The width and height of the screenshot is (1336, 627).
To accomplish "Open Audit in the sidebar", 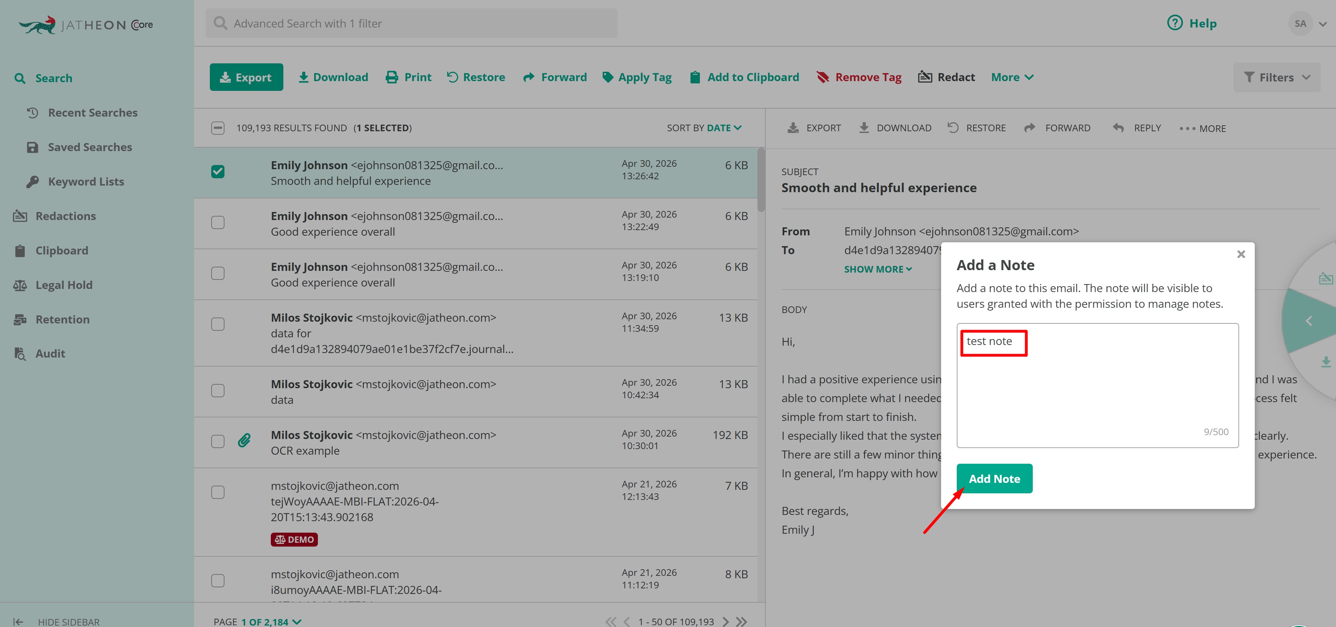I will click(x=39, y=353).
